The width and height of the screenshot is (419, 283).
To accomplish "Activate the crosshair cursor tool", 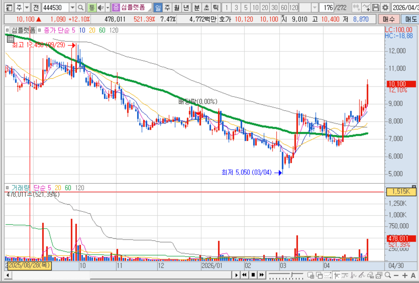I will pyautogui.click(x=336, y=275).
